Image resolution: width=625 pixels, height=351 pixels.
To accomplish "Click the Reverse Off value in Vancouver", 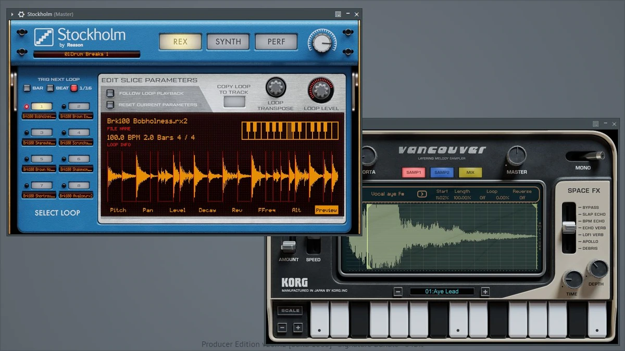I will [x=522, y=198].
